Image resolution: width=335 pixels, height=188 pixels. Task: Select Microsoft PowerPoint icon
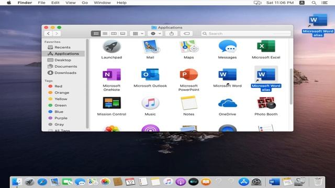189,75
